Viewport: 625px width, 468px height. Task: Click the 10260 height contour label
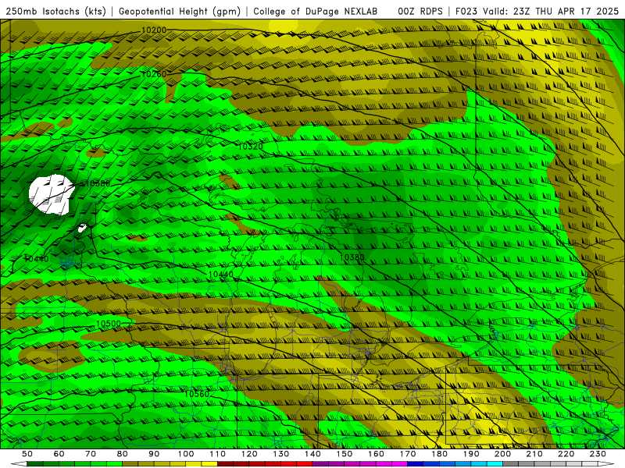coord(154,74)
